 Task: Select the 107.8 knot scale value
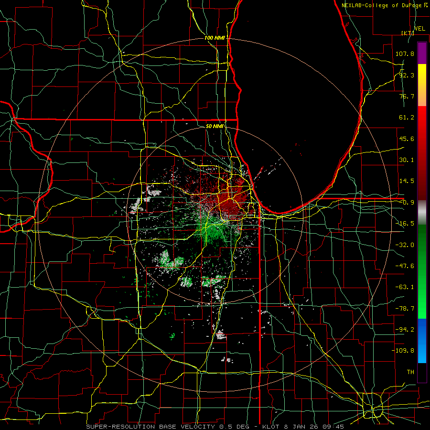point(405,54)
